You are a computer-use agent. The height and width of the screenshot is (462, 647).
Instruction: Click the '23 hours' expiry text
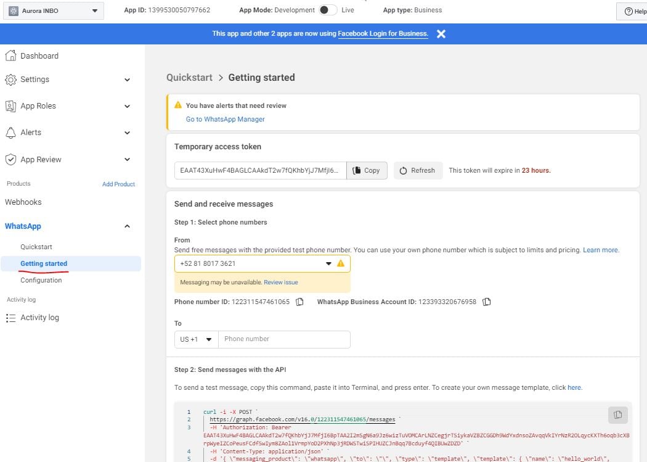click(535, 170)
